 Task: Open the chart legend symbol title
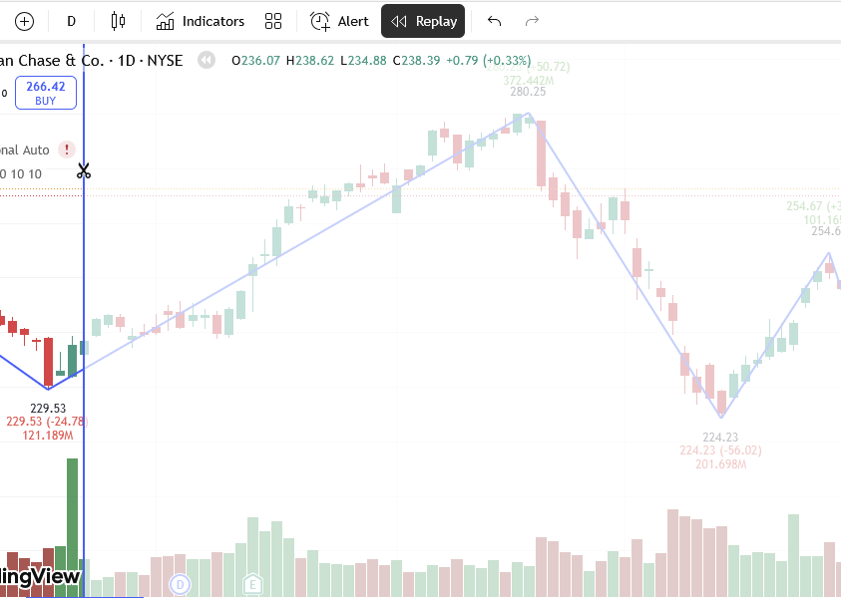pyautogui.click(x=90, y=60)
